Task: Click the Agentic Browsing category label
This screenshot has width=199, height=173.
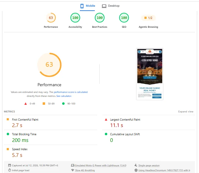Action: [x=148, y=27]
